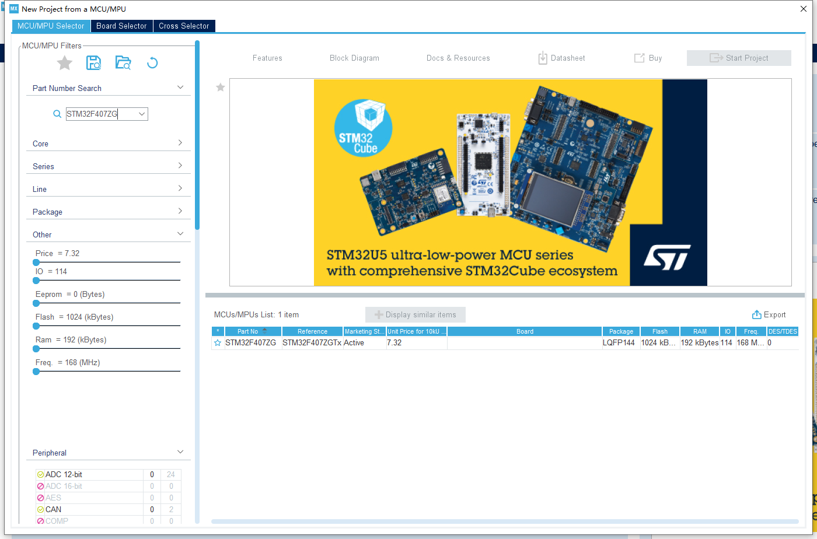Adjust the Eeprom slider handle
Screen dimensions: 817x539
pyautogui.click(x=36, y=303)
